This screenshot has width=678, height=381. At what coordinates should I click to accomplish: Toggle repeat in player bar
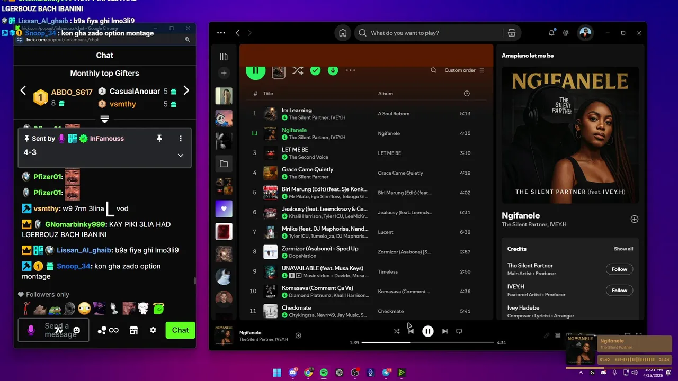(x=459, y=331)
